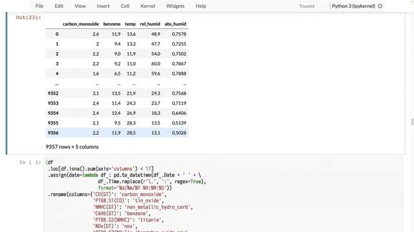Click benzene value 6,5
Image resolution: width=414 pixels, height=232 pixels.
coord(117,73)
